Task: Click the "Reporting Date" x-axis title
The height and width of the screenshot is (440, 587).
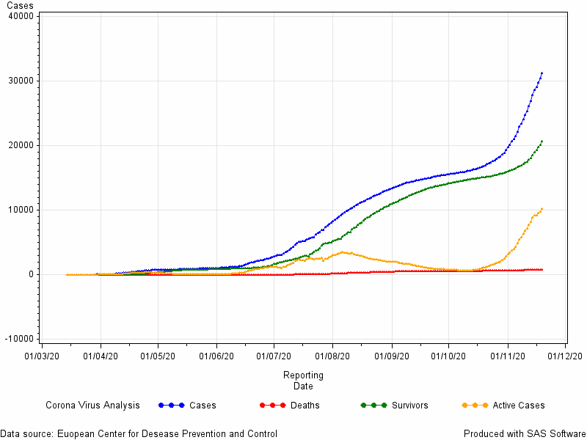Action: coord(303,381)
